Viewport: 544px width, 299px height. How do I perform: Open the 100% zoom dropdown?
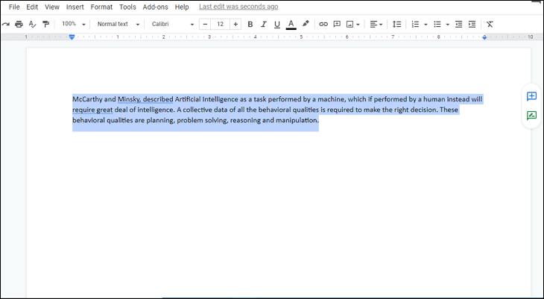[73, 24]
